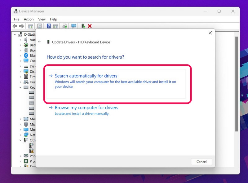Click the Cancel button
The height and width of the screenshot is (183, 248).
pyautogui.click(x=201, y=162)
